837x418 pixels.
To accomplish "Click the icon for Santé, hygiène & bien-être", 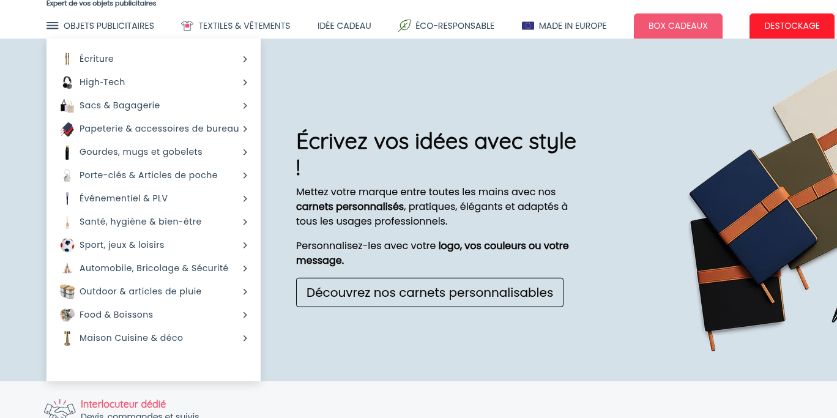I will pyautogui.click(x=67, y=222).
